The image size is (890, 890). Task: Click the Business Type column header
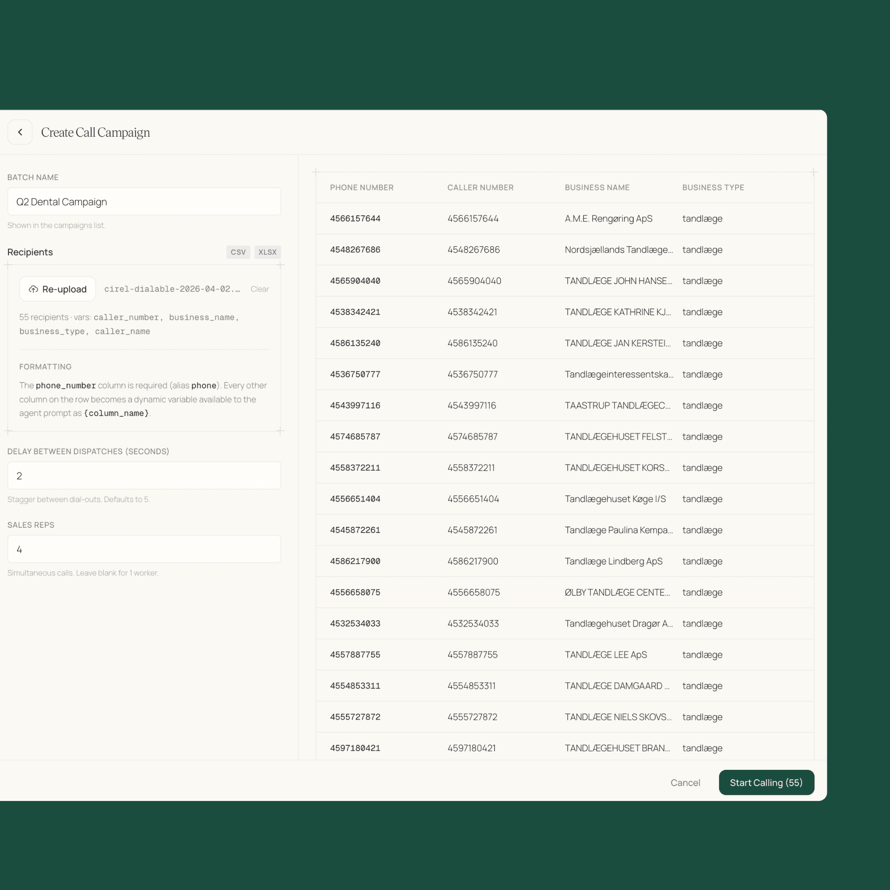[x=713, y=187]
